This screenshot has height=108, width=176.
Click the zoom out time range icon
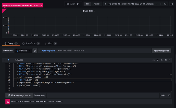[166, 4]
